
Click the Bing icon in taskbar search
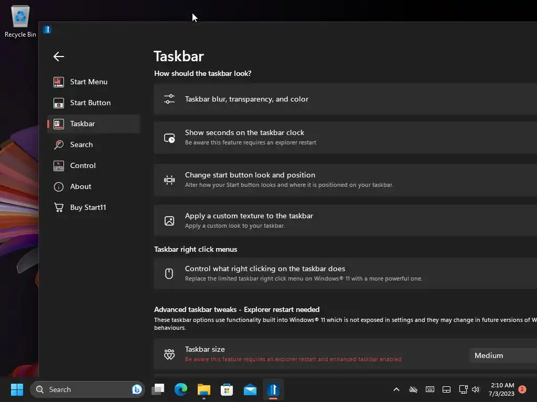[x=137, y=389]
